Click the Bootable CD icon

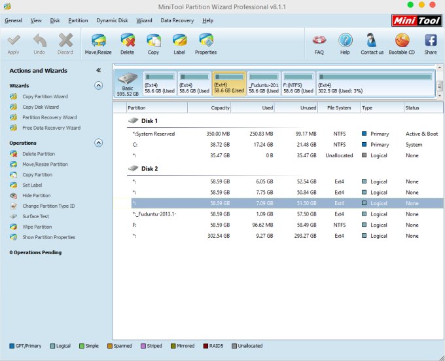[x=402, y=41]
